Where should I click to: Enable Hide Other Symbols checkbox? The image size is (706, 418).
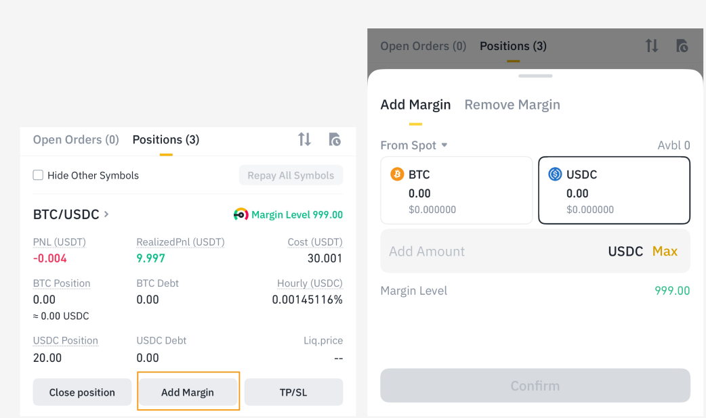tap(38, 175)
